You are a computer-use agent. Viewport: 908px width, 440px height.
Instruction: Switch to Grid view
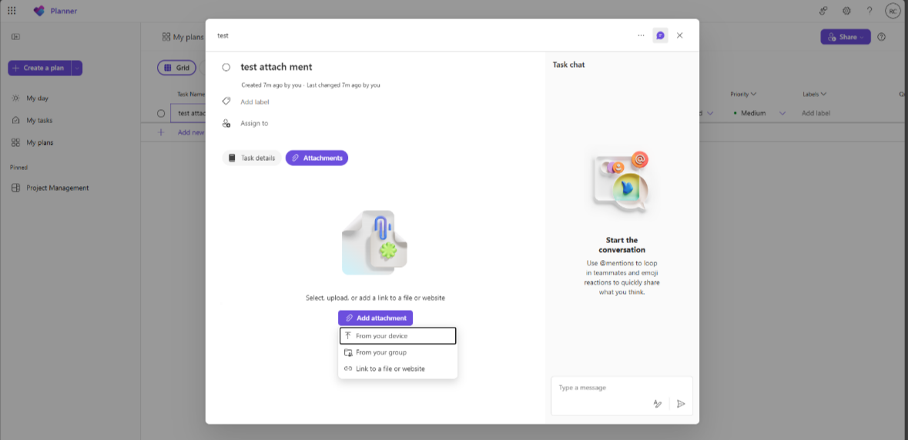(177, 68)
